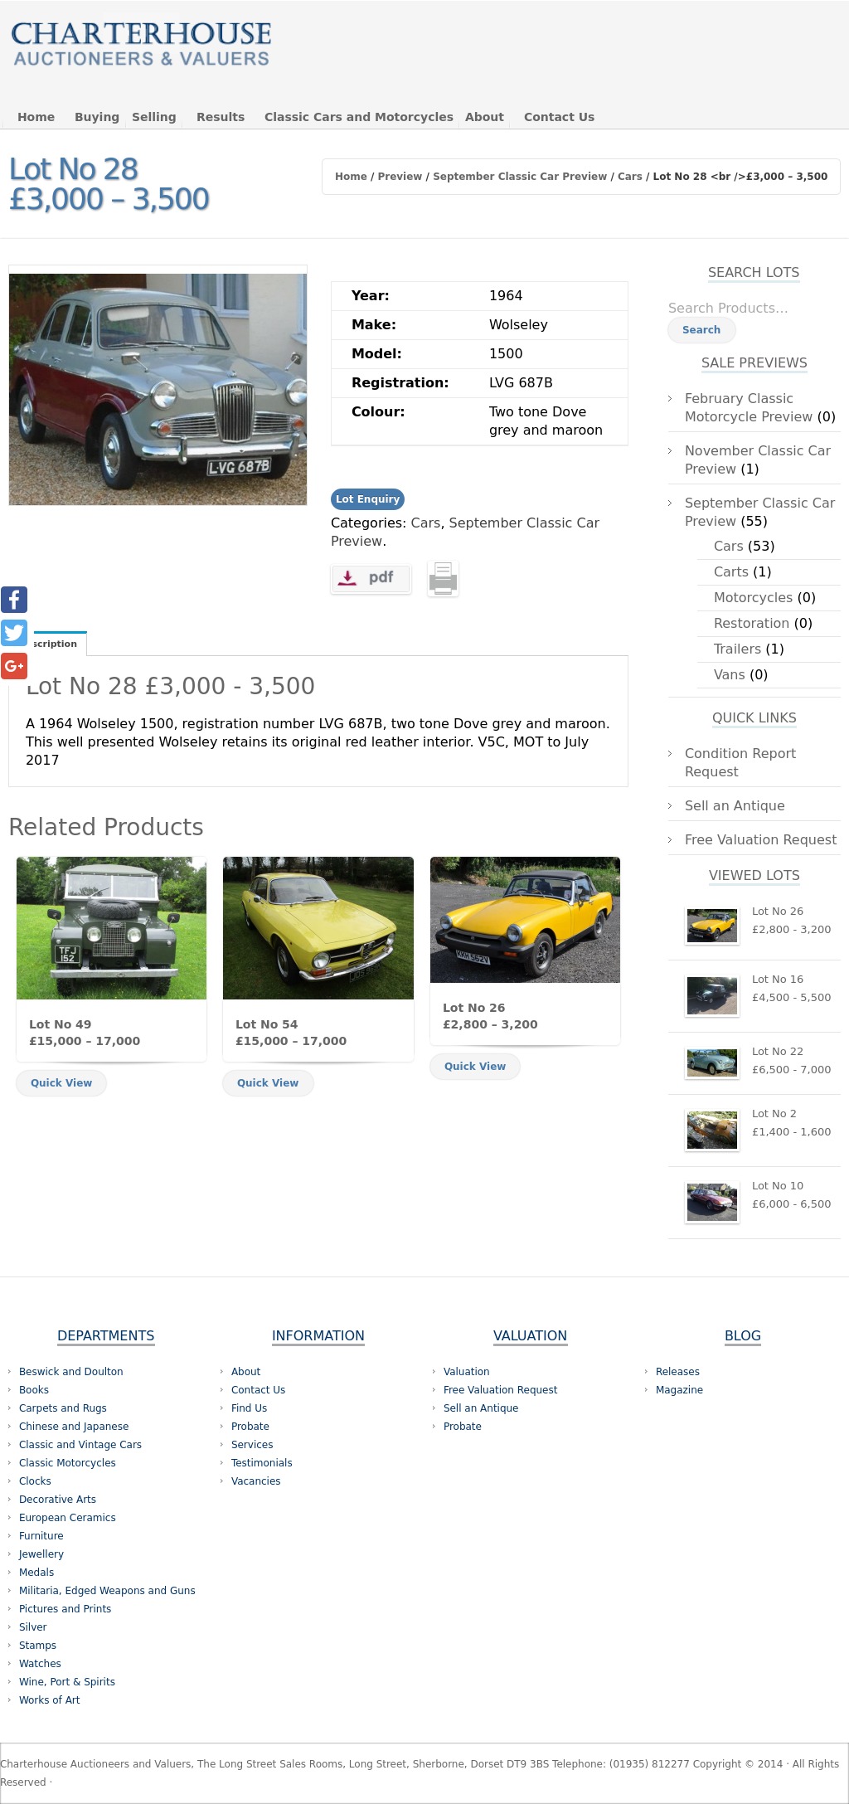Image resolution: width=849 pixels, height=1804 pixels.
Task: Open the Trailers (1) subcategory
Action: pos(738,649)
